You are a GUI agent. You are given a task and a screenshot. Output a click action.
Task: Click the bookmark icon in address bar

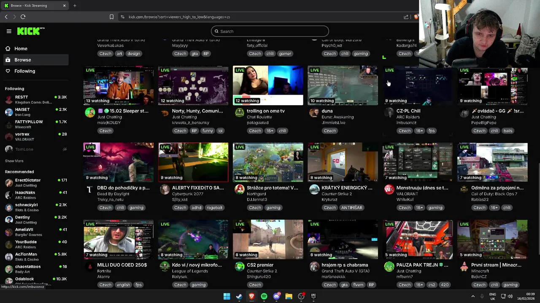pyautogui.click(x=111, y=17)
